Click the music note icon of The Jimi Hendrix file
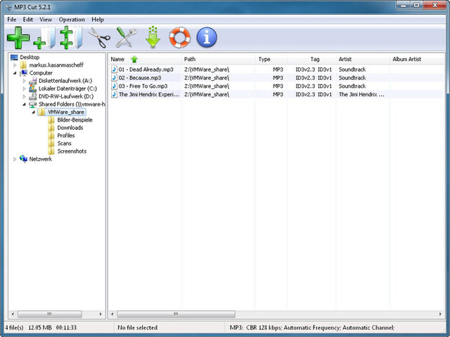Image resolution: width=450 pixels, height=337 pixels. [x=115, y=94]
